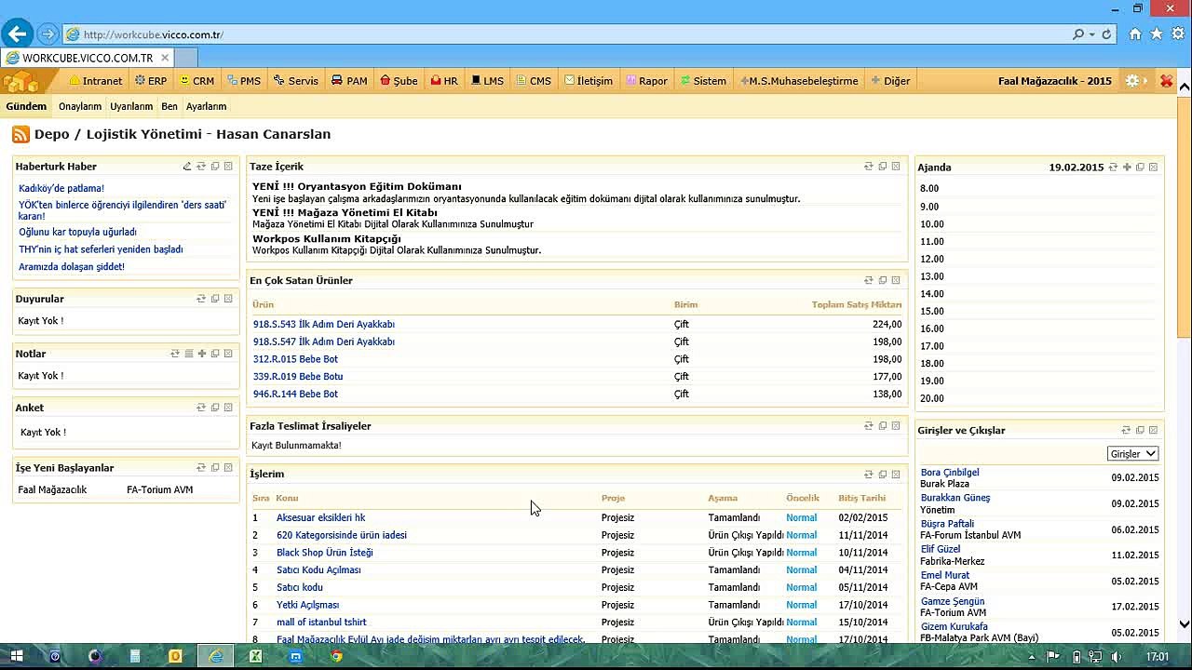Switch to the Ayarlarım tab
The height and width of the screenshot is (670, 1192).
click(206, 107)
